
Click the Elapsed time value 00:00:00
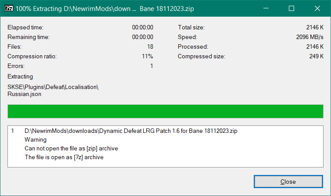point(143,27)
